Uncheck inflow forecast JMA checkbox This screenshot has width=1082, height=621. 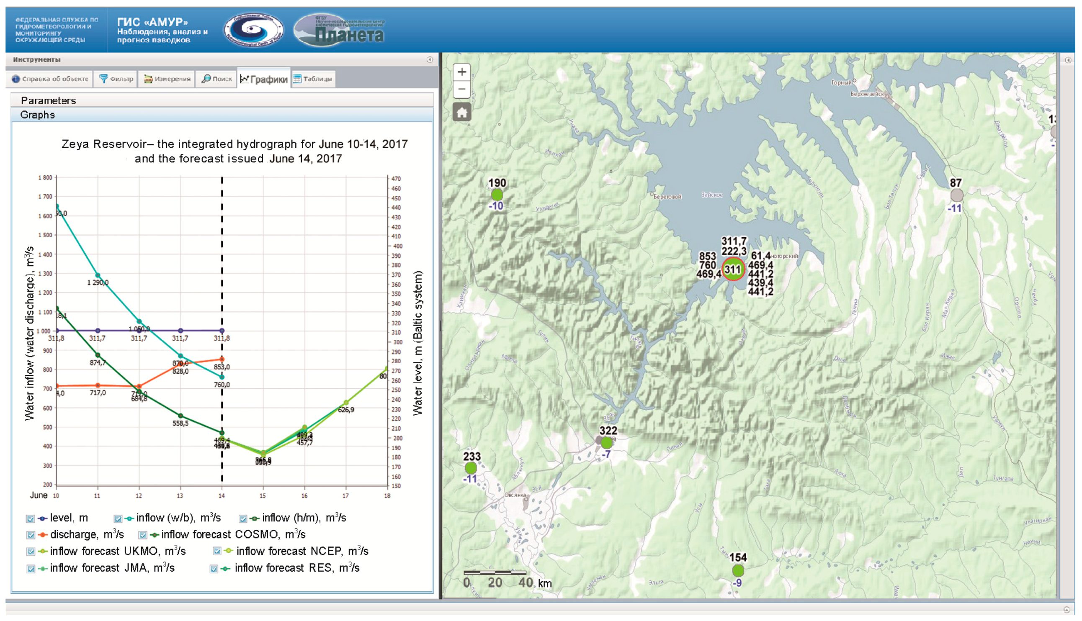point(30,569)
